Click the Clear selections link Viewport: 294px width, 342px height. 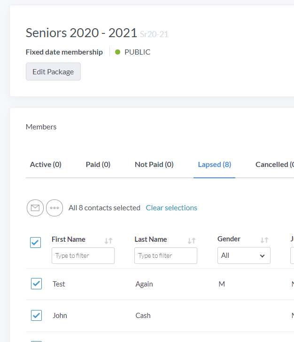point(171,207)
